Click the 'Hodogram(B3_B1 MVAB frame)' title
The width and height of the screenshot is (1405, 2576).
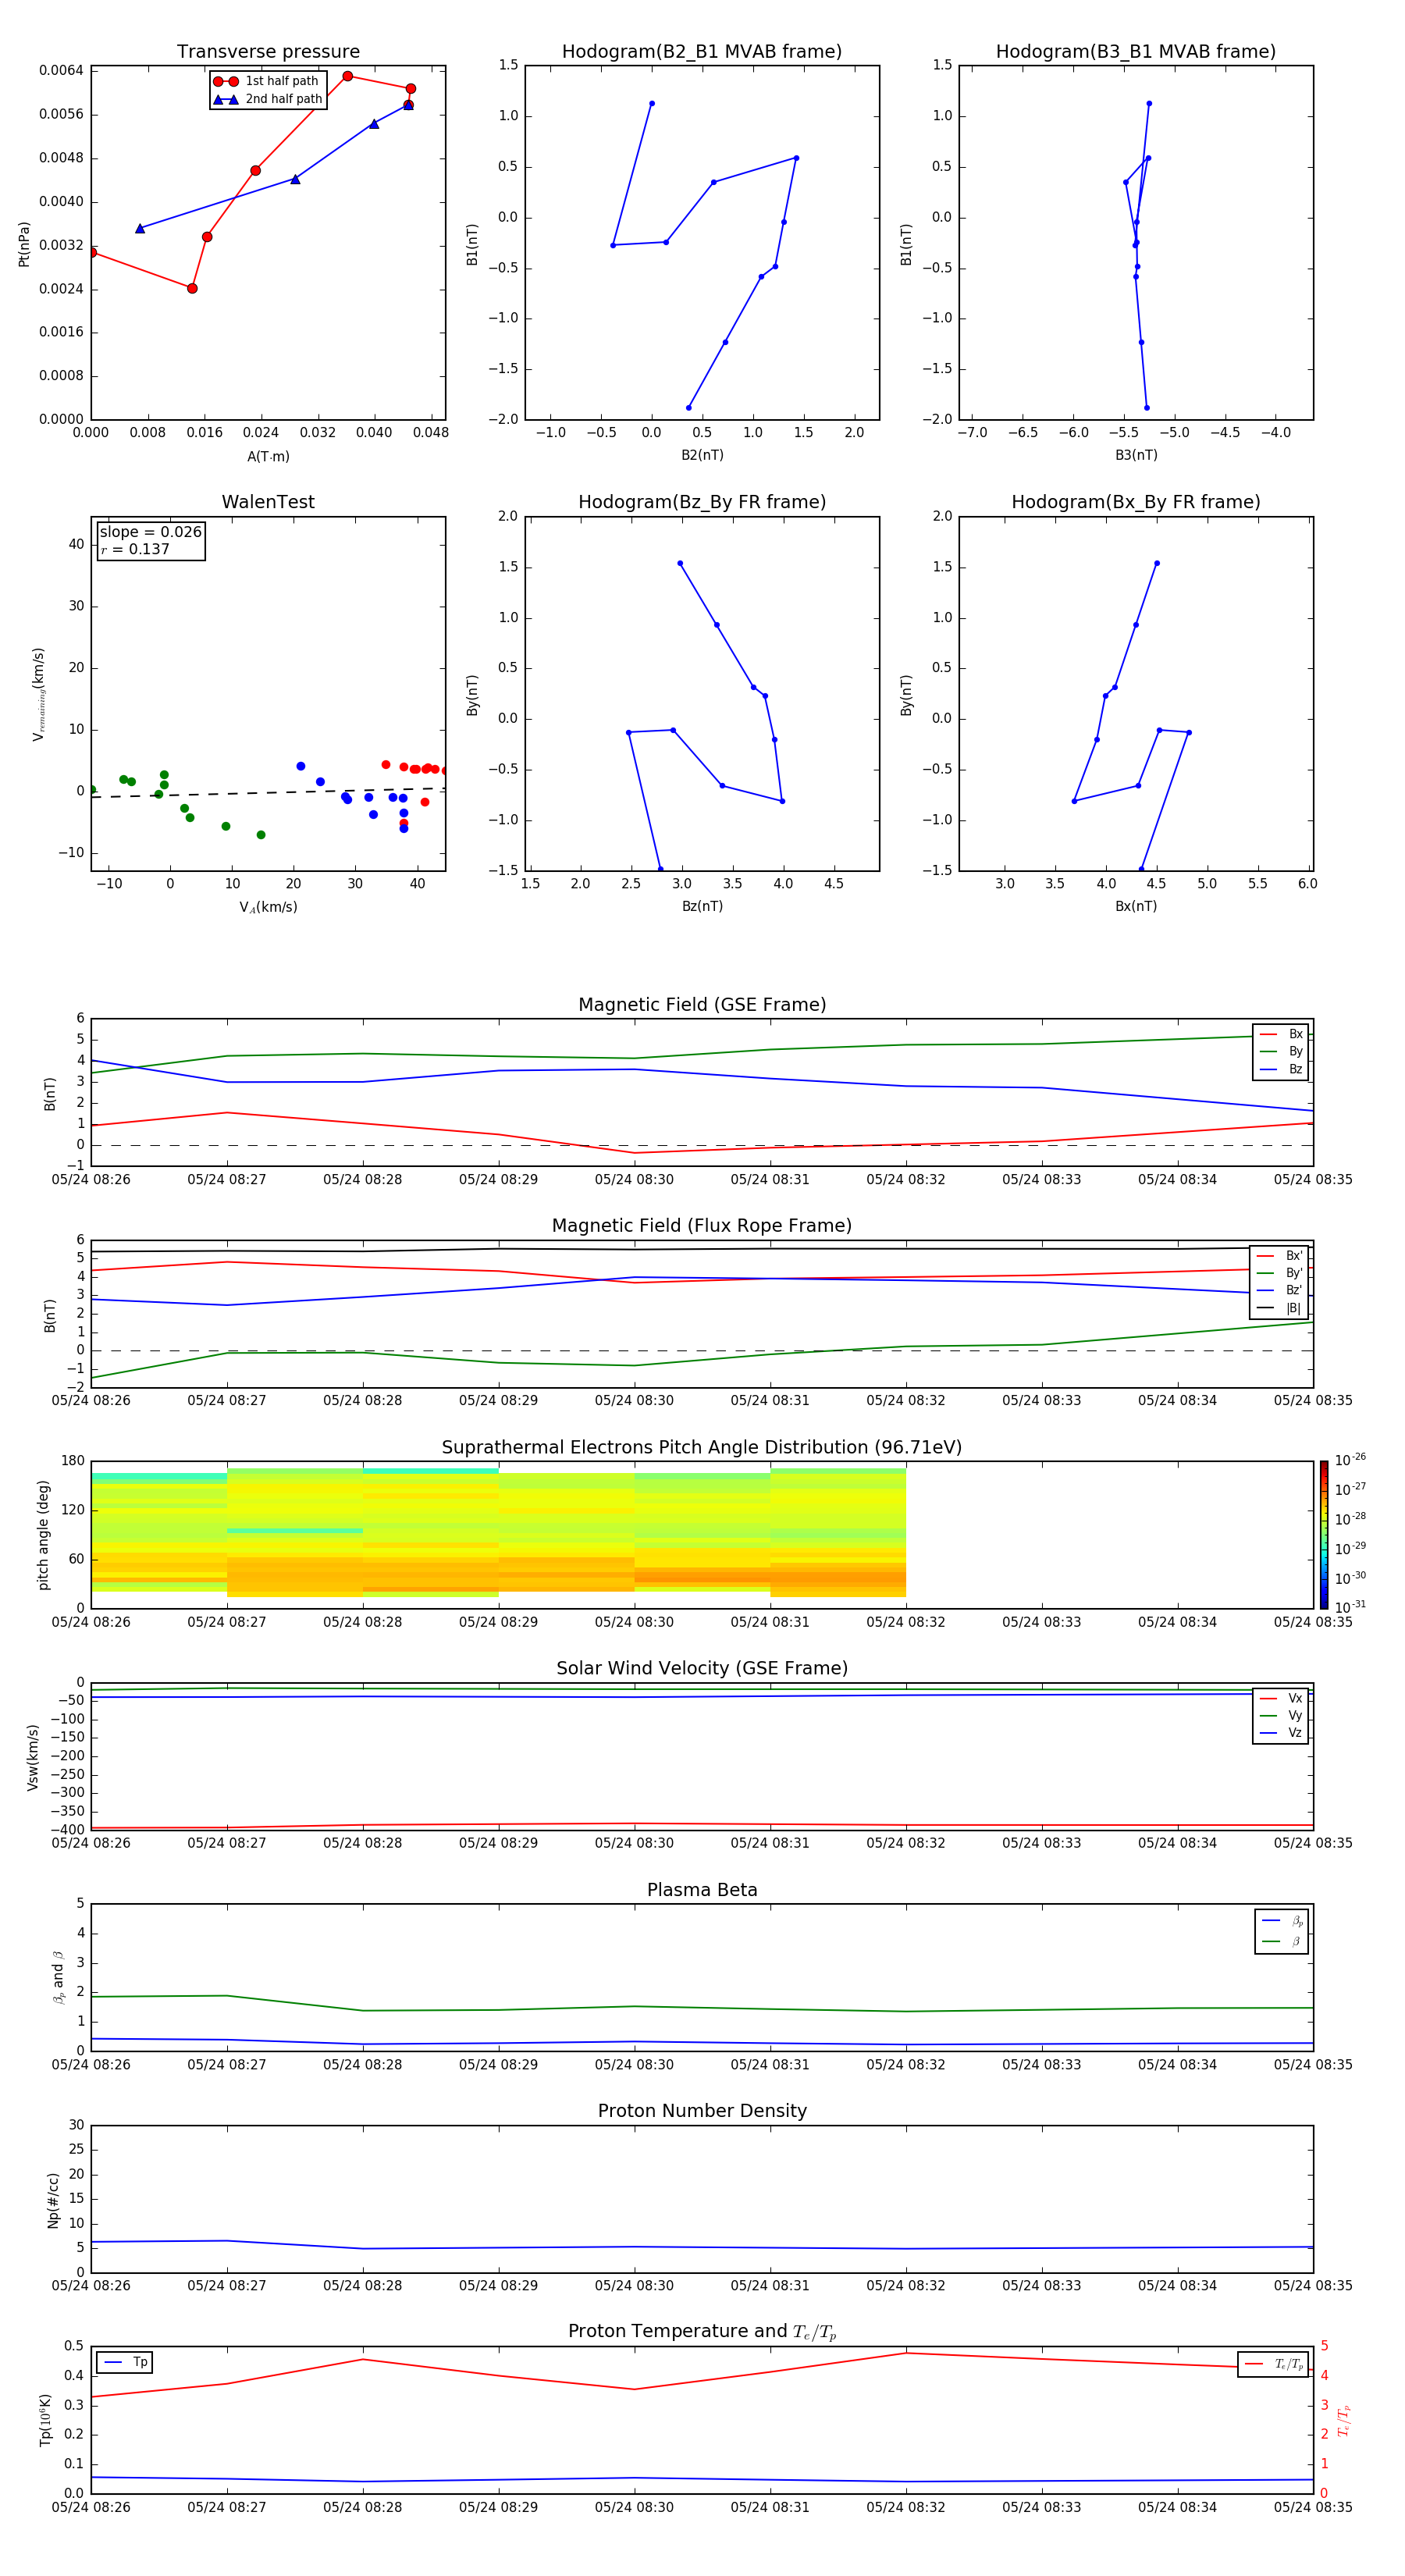tap(1136, 52)
